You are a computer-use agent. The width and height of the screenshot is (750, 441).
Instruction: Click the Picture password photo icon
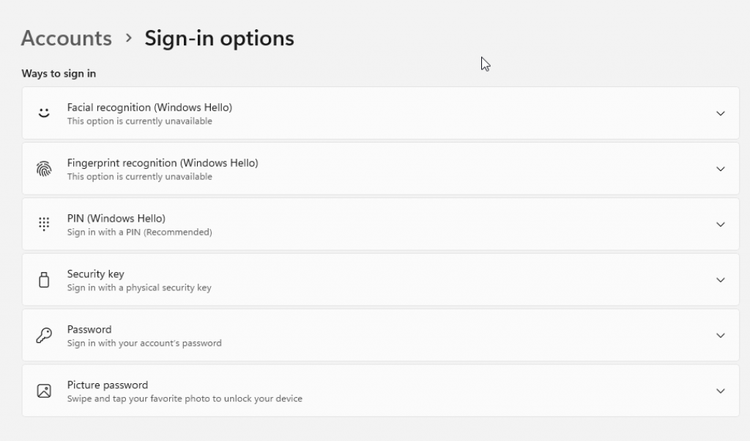(x=44, y=391)
